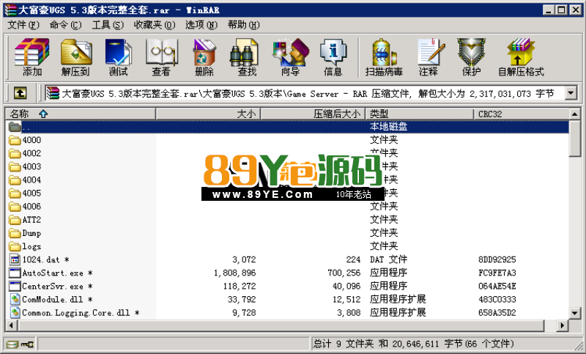Click CRC32 value 483C0333
Screen dimensions: 586x354
pos(497,300)
